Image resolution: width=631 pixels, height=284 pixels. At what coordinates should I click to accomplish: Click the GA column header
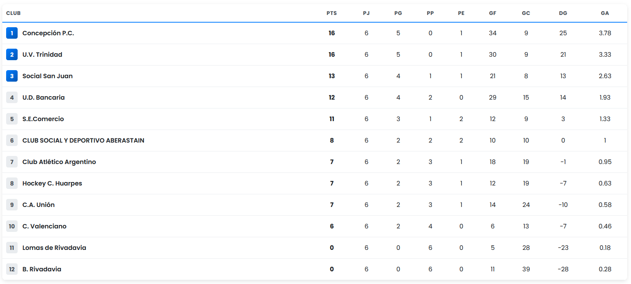[605, 13]
